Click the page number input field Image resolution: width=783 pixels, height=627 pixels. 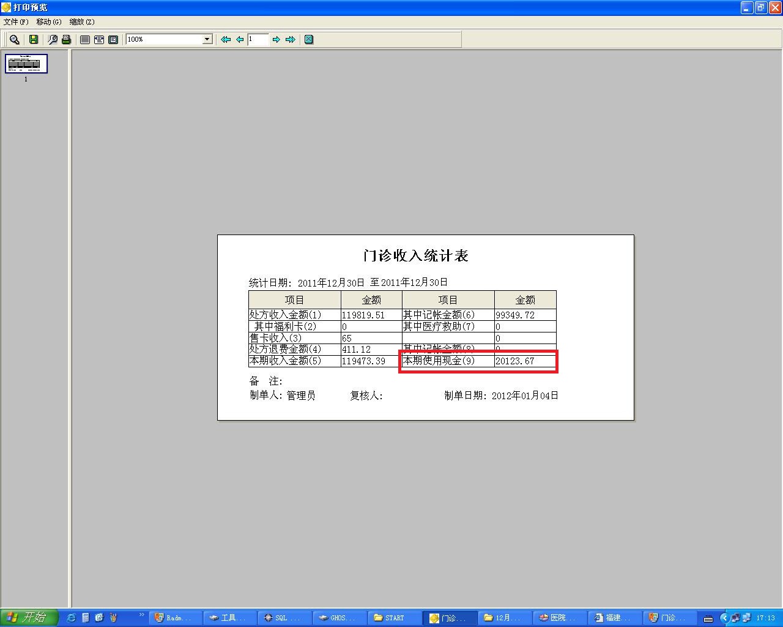click(258, 39)
